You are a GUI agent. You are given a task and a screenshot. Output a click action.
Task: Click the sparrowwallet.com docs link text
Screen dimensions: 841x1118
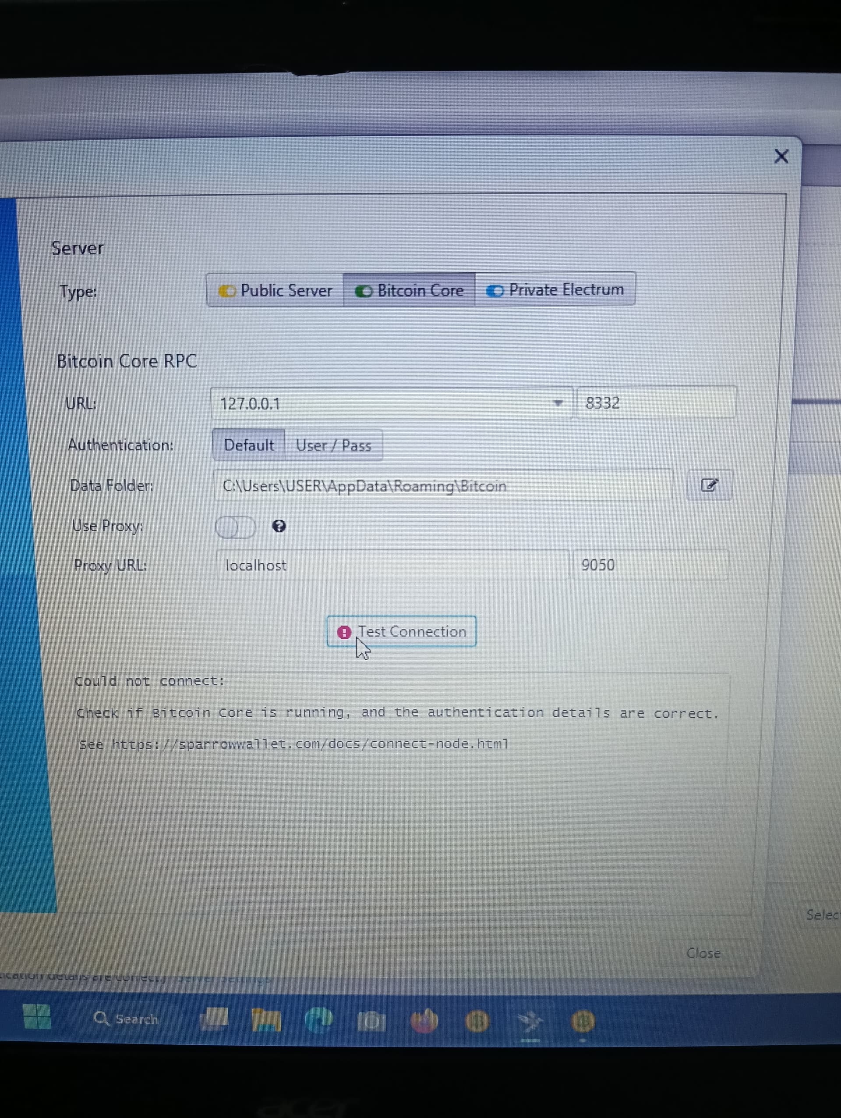click(310, 744)
